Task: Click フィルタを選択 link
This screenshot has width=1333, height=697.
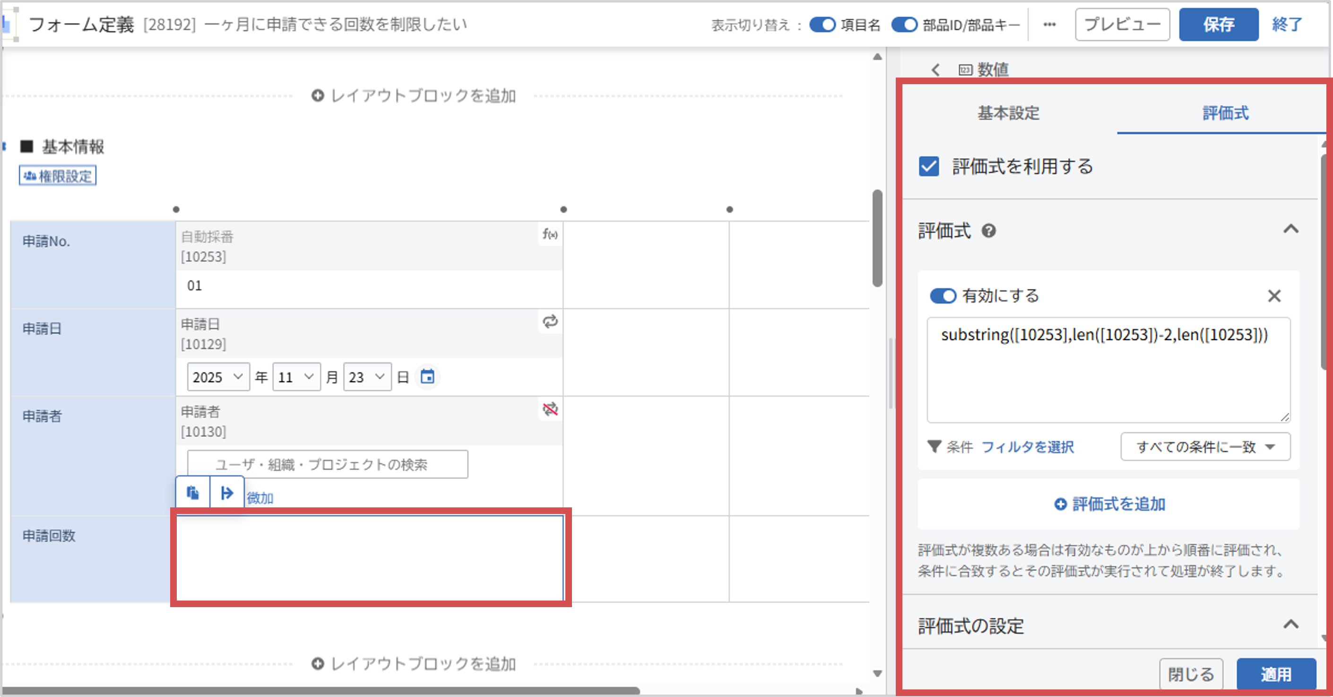Action: [x=1028, y=446]
